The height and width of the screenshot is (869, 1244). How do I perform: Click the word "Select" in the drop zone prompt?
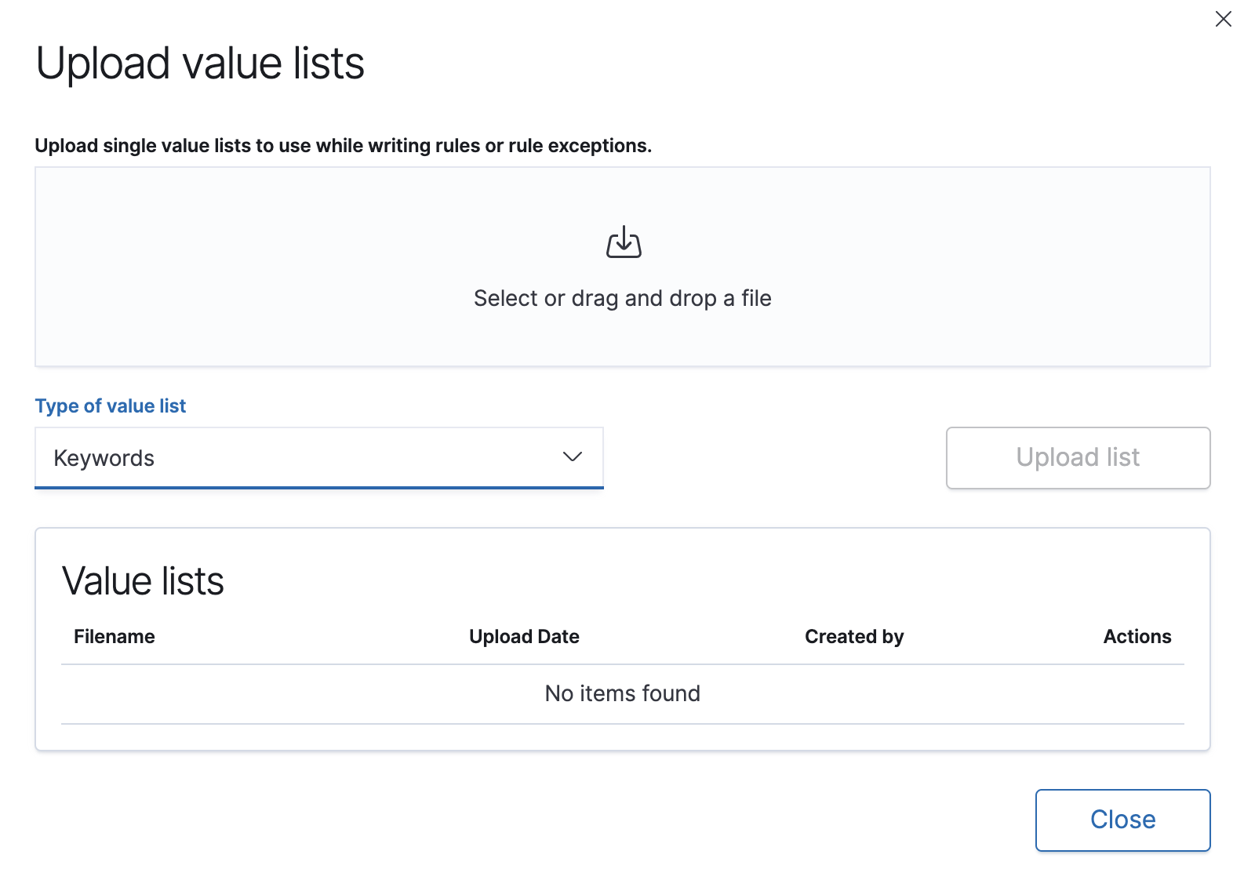[505, 299]
